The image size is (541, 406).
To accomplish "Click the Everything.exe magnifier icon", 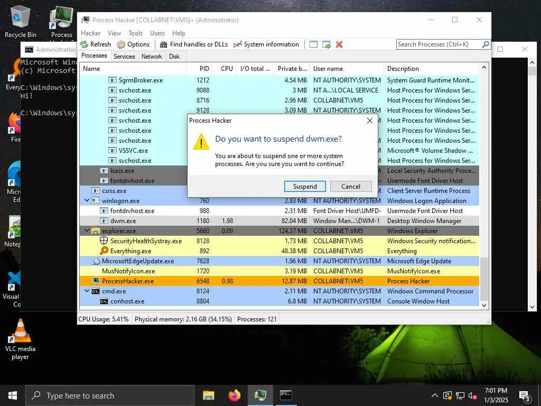I will click(x=104, y=251).
